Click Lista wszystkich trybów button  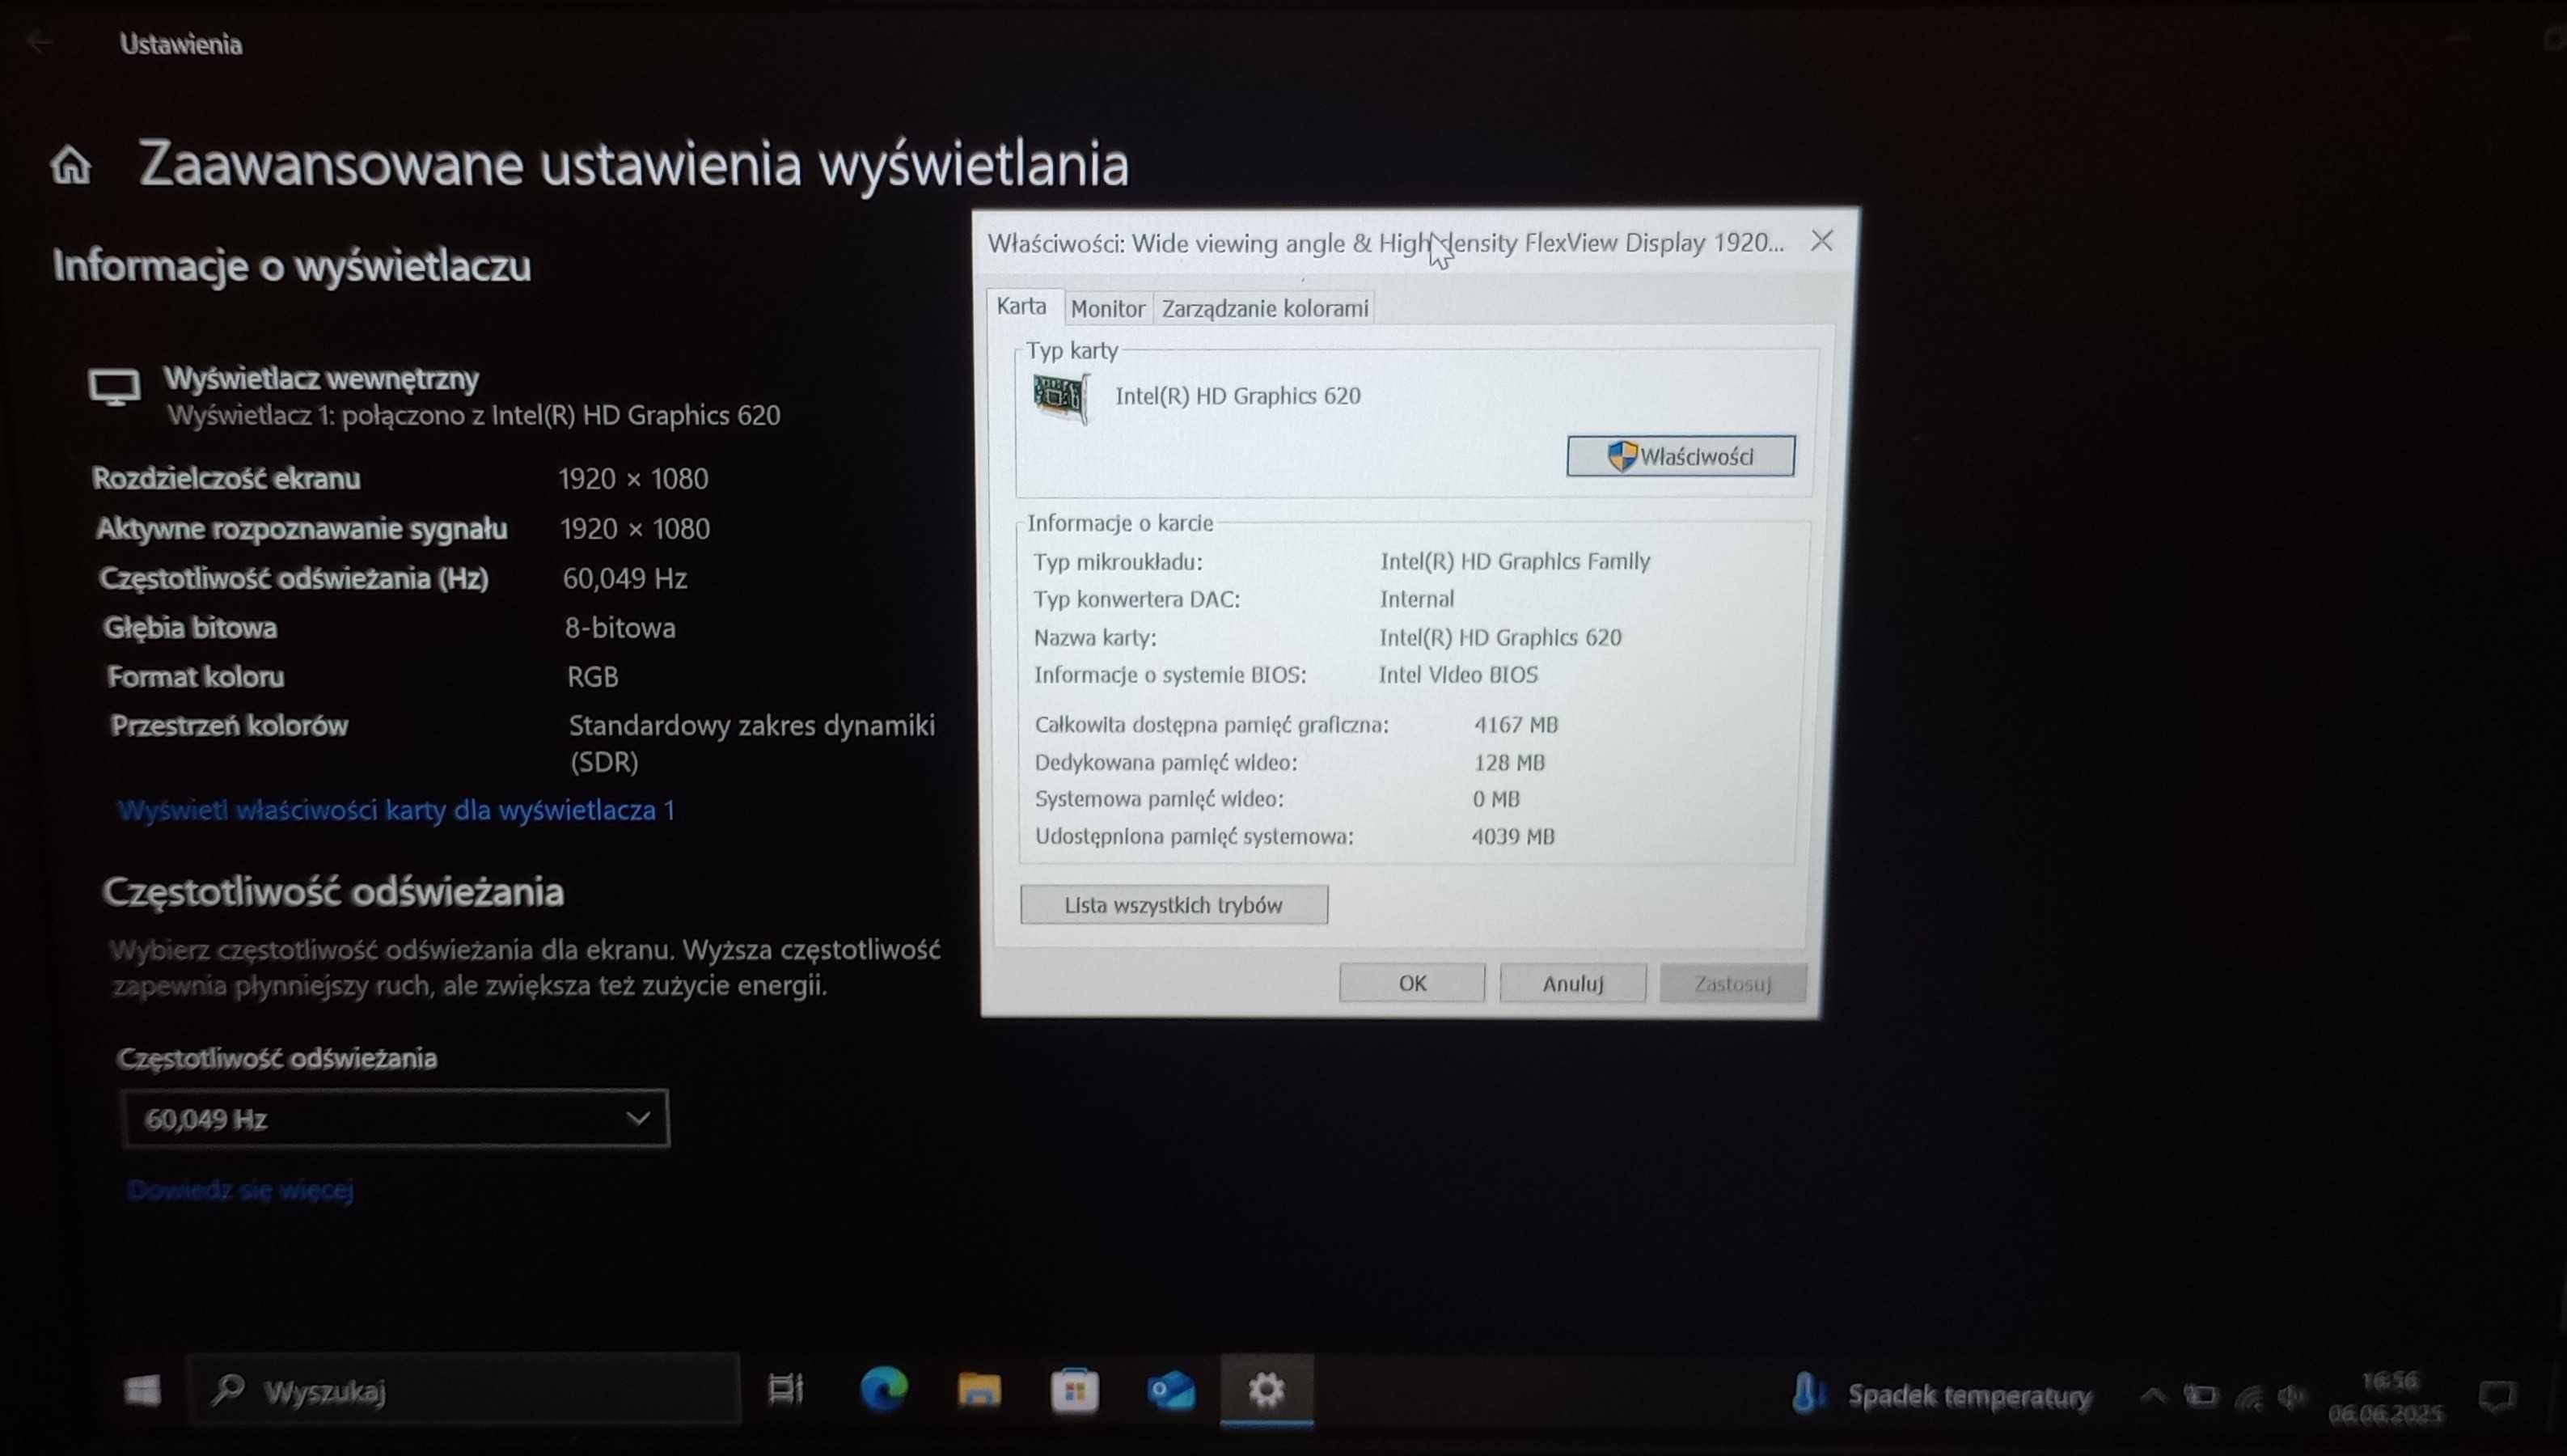point(1174,904)
